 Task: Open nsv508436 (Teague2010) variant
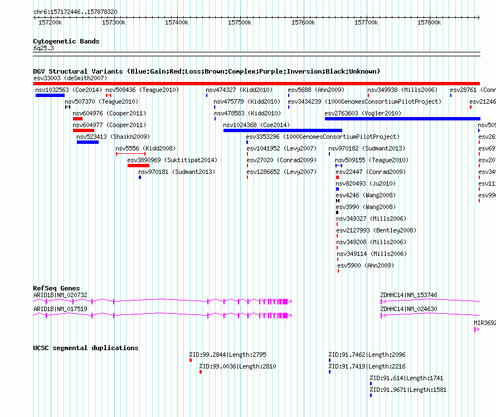142,90
